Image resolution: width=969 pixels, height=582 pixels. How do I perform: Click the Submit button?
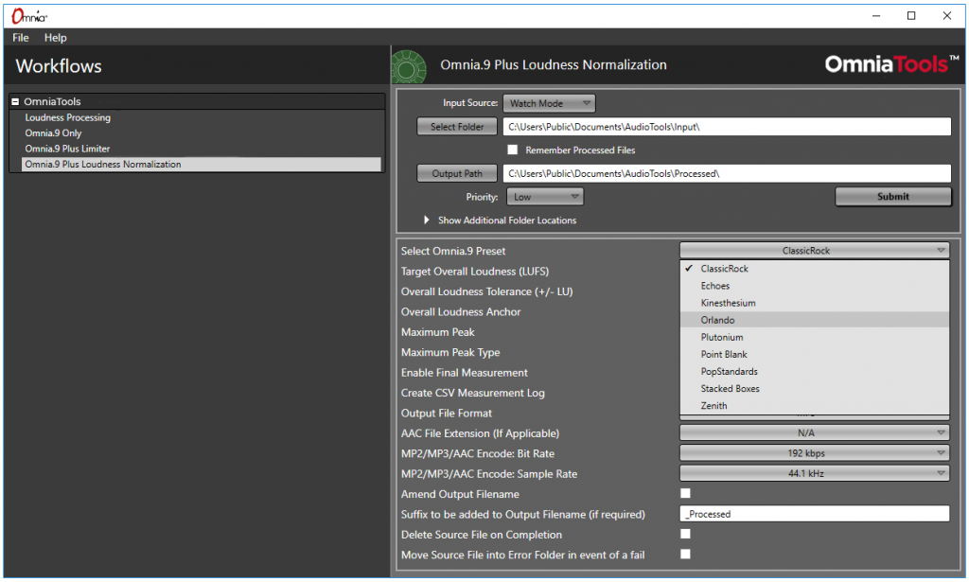click(x=892, y=197)
